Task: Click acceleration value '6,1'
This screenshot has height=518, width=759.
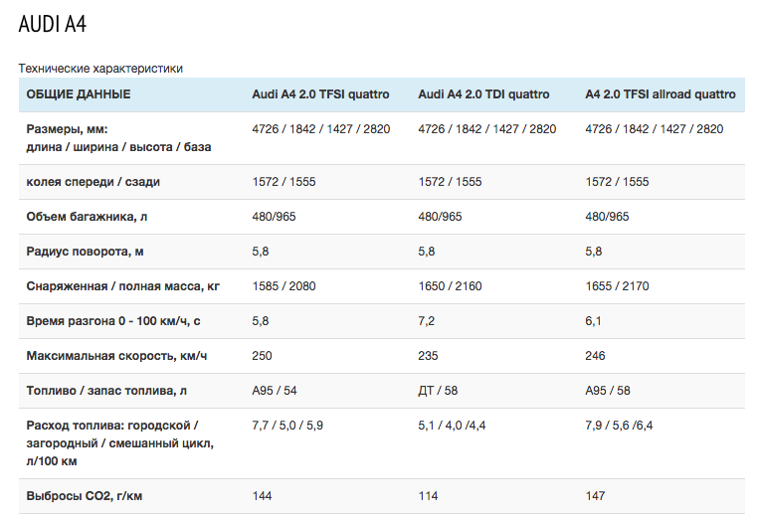Action: [593, 321]
